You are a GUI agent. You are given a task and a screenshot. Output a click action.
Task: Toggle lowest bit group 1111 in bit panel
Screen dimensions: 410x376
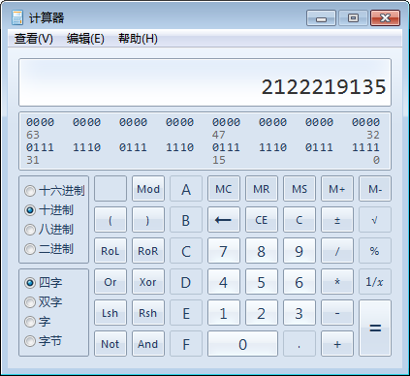click(365, 147)
